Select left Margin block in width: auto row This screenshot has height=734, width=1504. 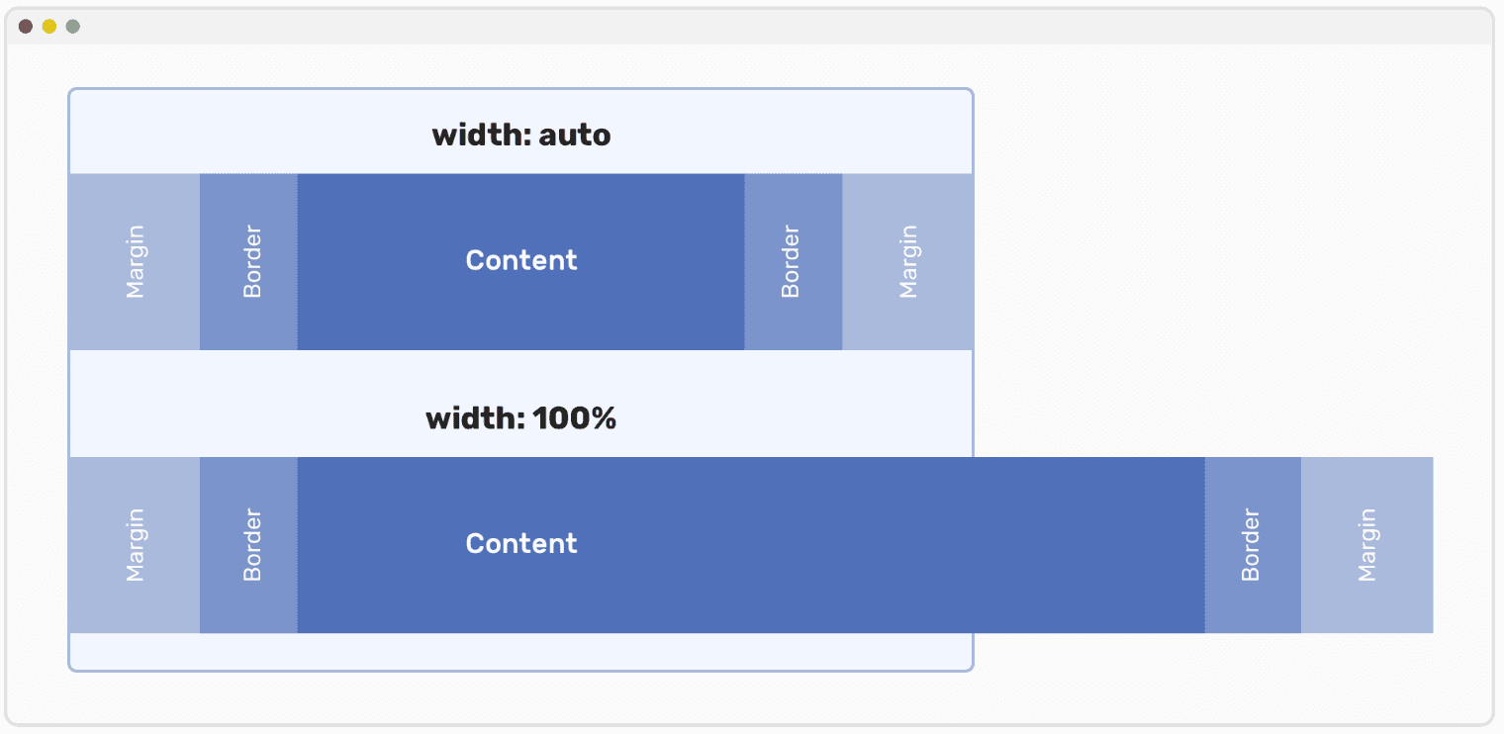click(135, 262)
